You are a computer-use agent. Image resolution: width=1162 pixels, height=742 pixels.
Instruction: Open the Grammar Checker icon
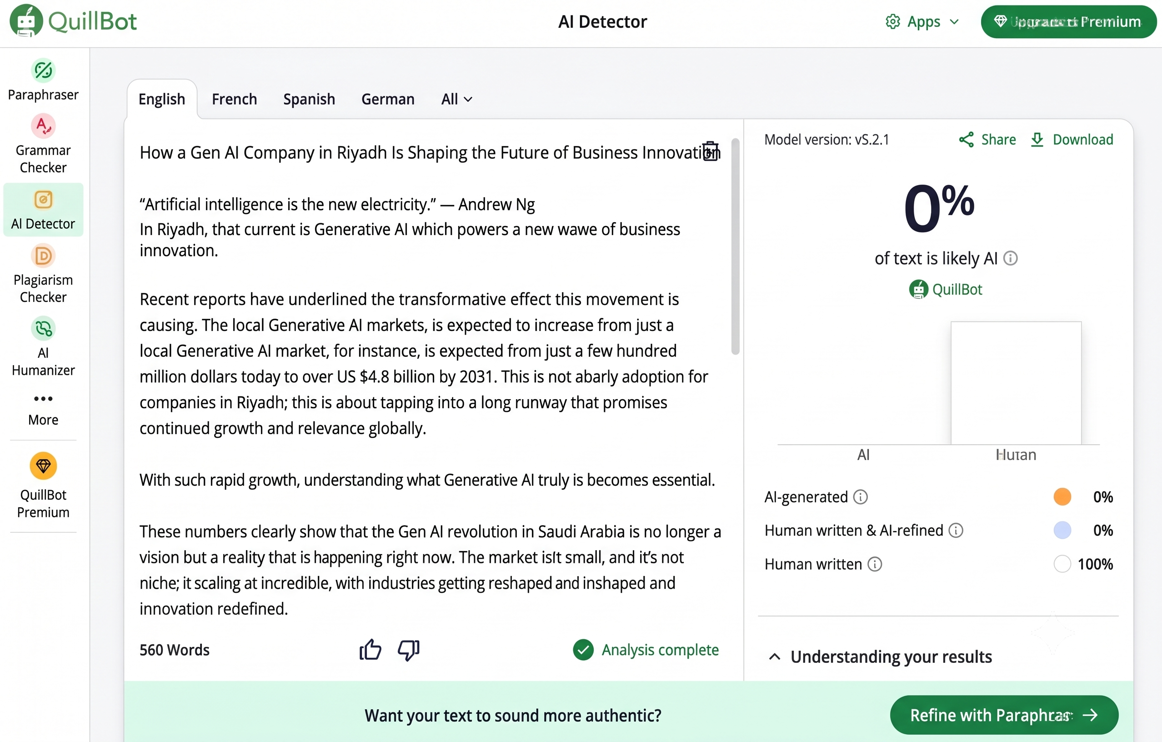(x=43, y=126)
